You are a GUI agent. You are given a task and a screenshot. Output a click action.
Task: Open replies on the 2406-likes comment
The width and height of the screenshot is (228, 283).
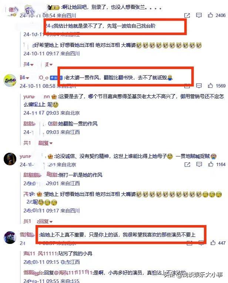click(199, 15)
